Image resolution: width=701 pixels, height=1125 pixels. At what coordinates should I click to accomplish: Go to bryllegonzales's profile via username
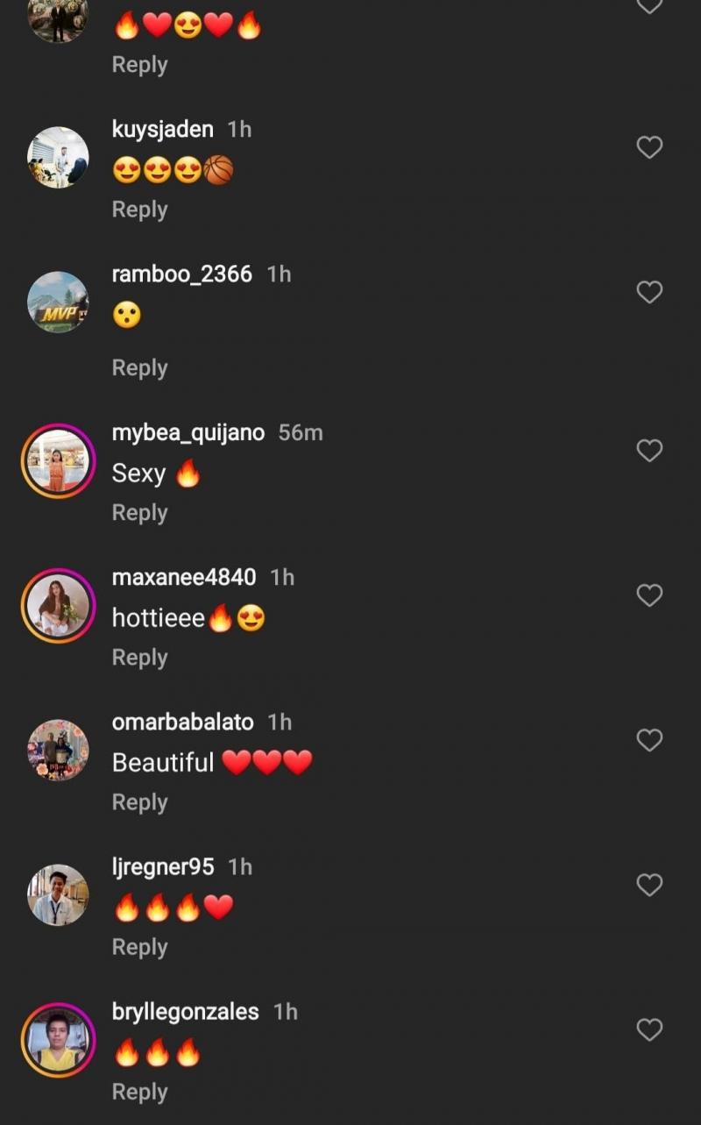(186, 1011)
